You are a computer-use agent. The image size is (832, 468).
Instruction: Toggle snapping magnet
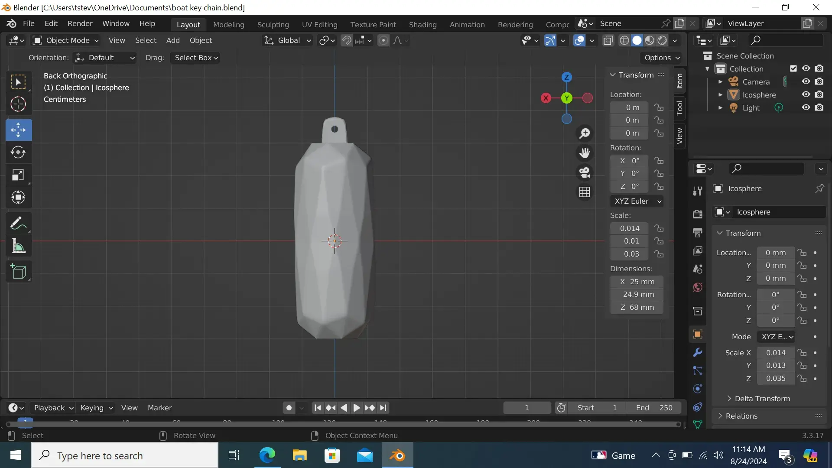pos(346,40)
